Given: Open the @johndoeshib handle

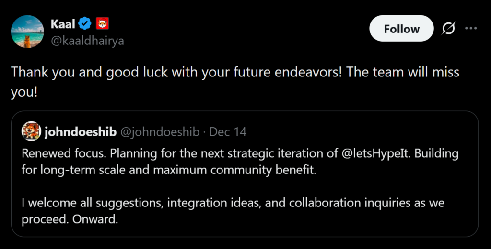Looking at the screenshot, I should tap(159, 132).
